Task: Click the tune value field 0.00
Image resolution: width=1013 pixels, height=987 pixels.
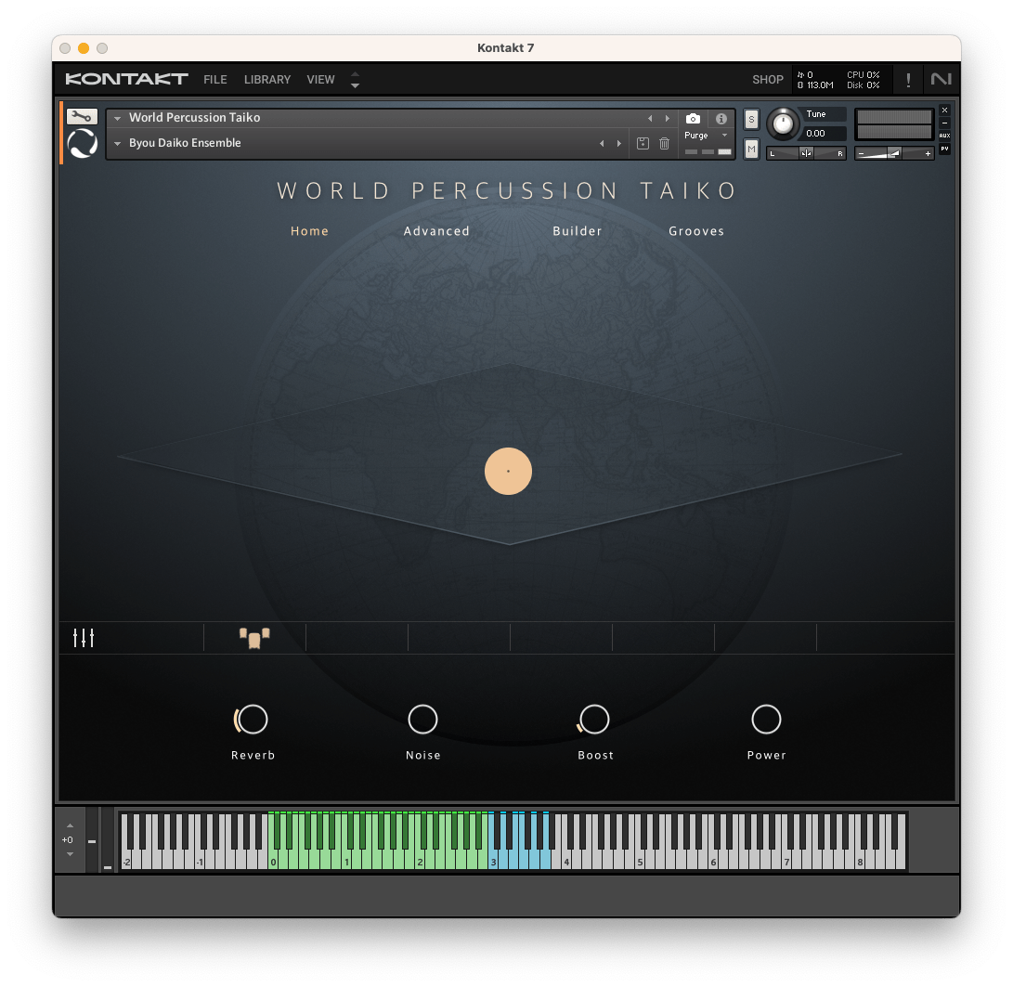Action: pyautogui.click(x=824, y=134)
